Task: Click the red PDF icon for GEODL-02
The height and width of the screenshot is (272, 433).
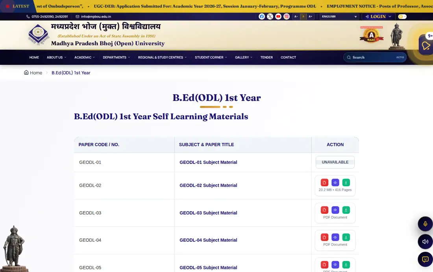Action: [x=324, y=182]
